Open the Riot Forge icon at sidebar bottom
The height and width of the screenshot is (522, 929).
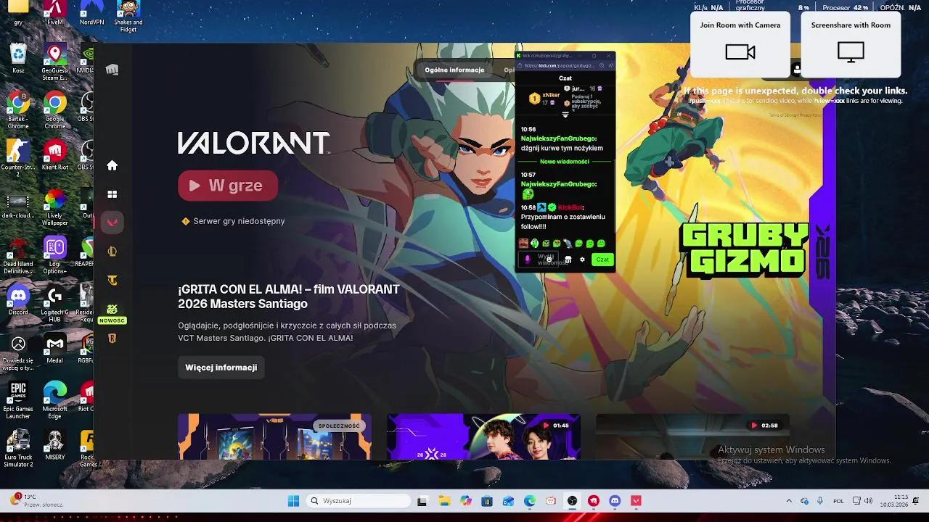[112, 338]
